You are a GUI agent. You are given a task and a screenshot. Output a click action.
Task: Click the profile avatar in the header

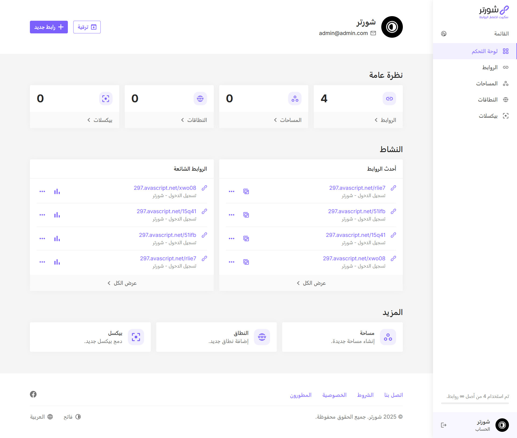392,27
